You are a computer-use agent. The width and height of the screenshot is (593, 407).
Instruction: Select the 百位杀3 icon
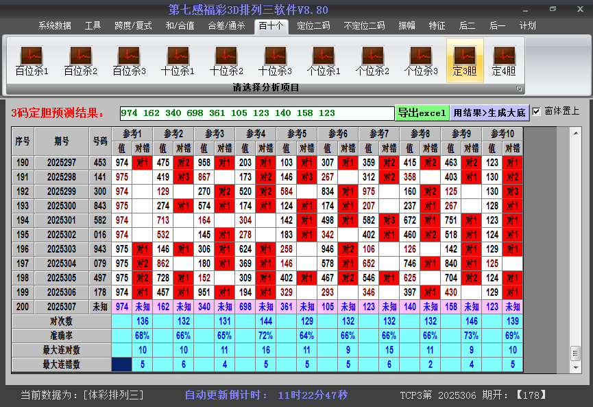[x=128, y=58]
